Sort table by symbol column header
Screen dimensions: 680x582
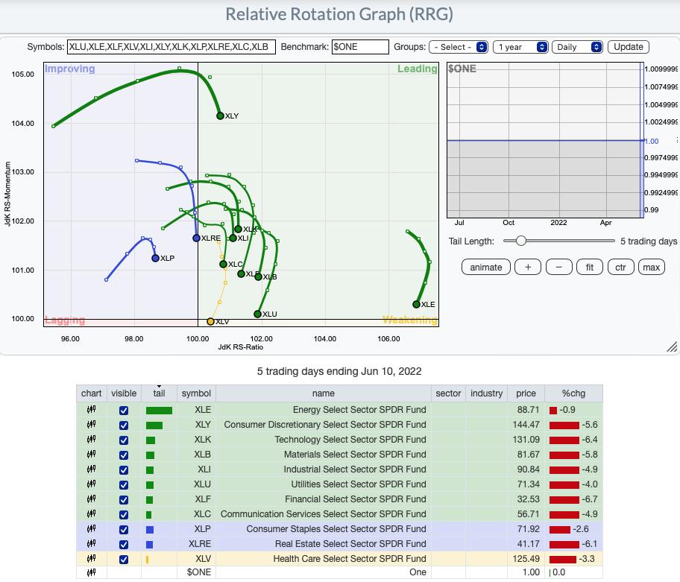[196, 393]
